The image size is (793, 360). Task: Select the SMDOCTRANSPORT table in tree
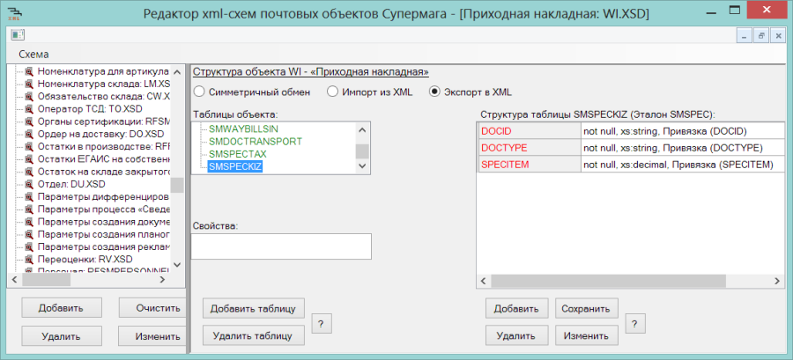pyautogui.click(x=256, y=141)
